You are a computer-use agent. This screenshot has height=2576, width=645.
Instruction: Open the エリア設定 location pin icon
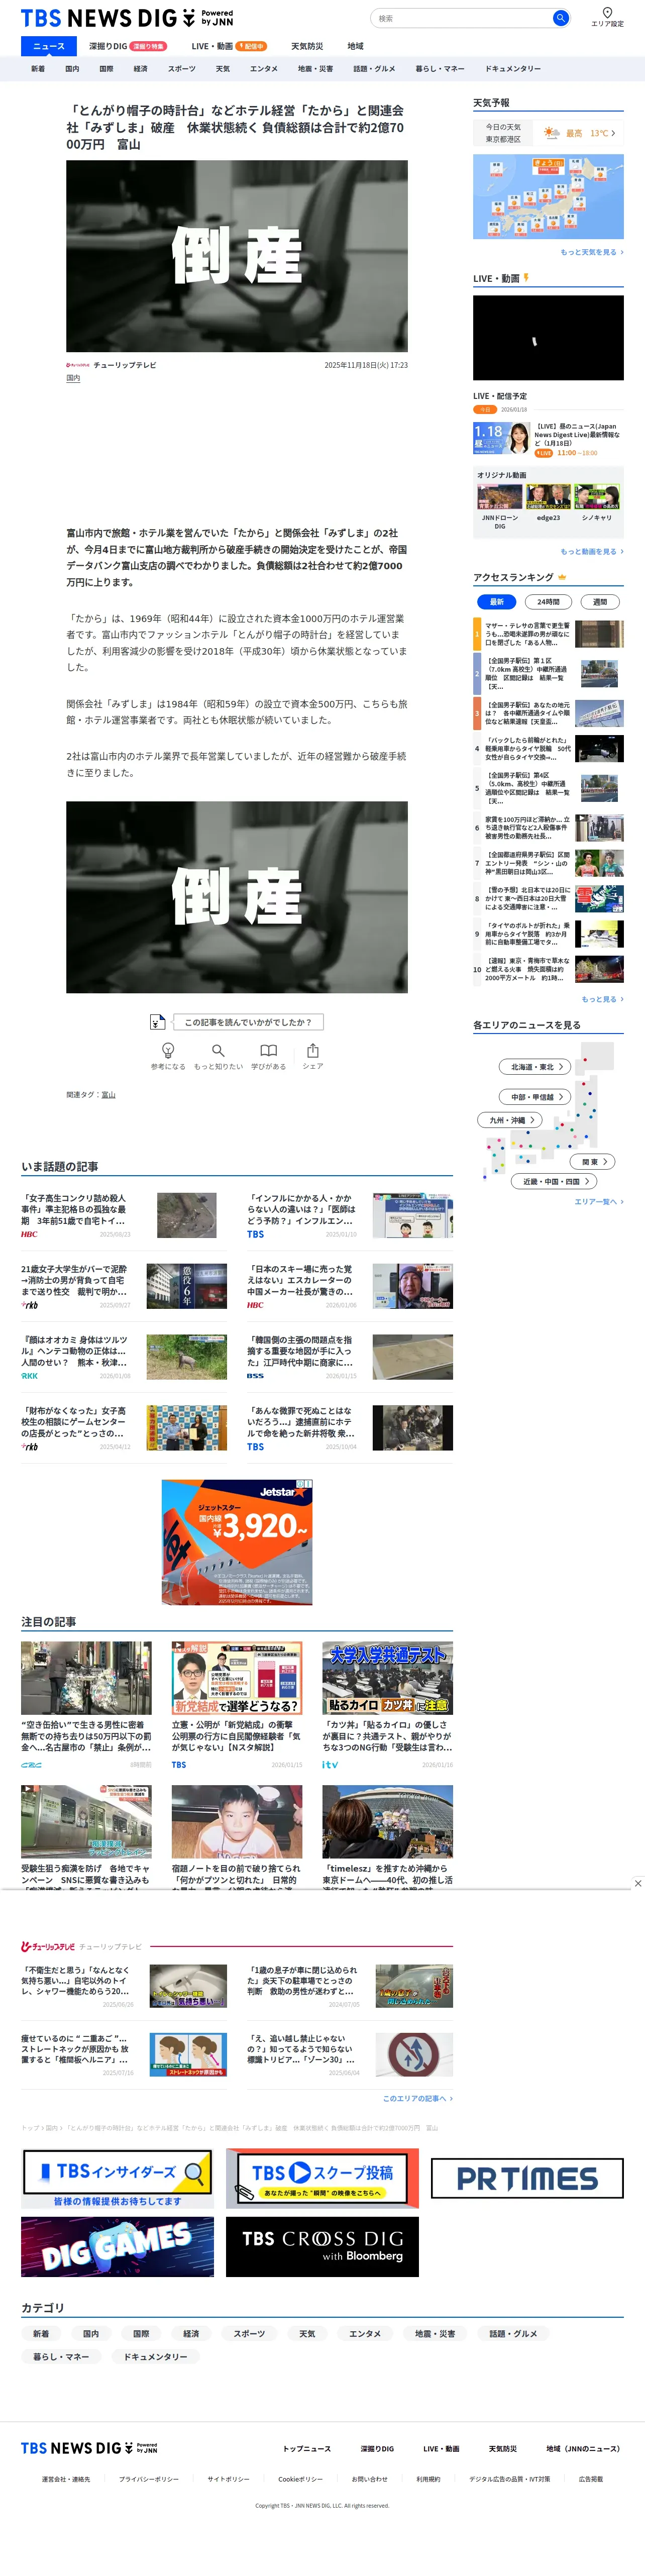[x=607, y=13]
